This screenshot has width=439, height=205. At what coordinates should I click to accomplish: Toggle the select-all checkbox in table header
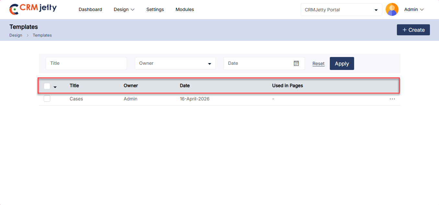tap(47, 86)
